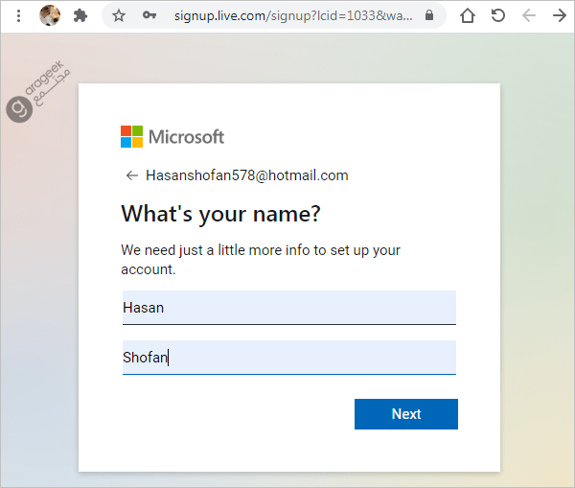Open saved passwords key icon
The image size is (575, 488).
(x=149, y=15)
